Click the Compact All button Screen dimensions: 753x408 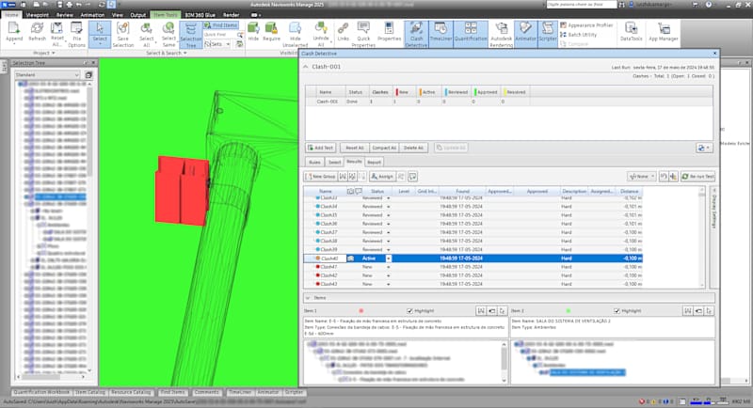click(384, 148)
